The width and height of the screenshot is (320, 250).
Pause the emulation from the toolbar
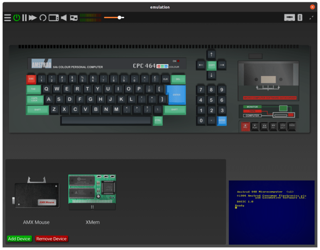click(x=24, y=18)
